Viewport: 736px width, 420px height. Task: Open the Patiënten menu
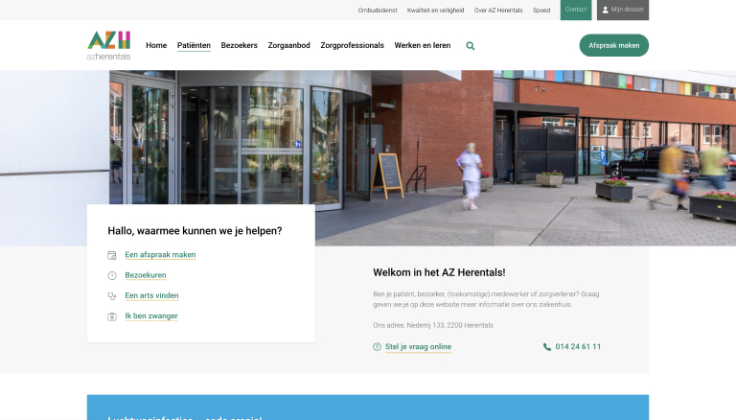(x=194, y=46)
